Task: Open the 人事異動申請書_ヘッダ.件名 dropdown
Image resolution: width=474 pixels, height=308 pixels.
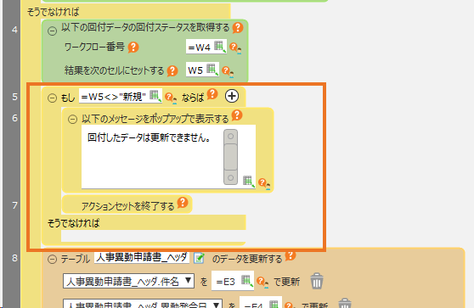Action: coord(128,281)
